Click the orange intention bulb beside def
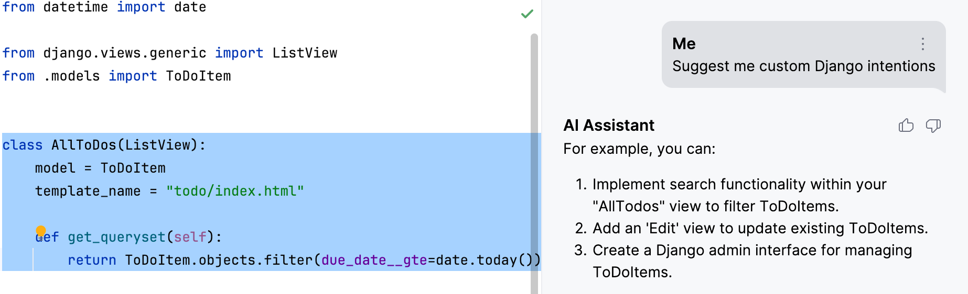 (x=41, y=231)
